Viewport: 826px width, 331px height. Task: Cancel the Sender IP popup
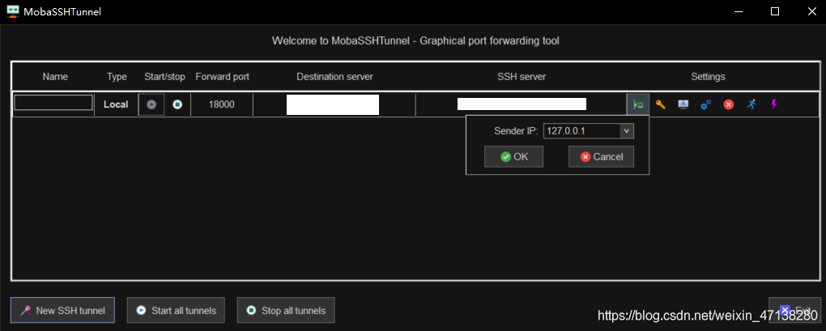coord(601,157)
